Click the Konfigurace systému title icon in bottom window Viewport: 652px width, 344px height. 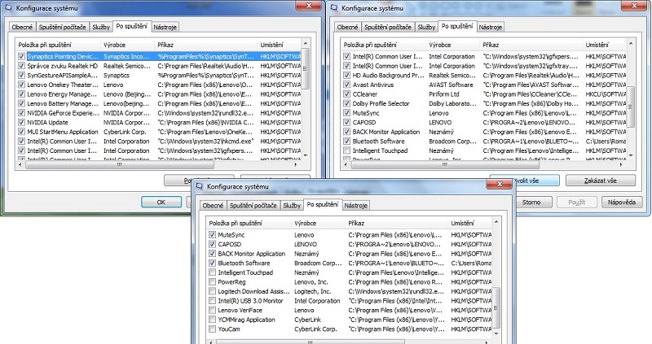tap(199, 186)
